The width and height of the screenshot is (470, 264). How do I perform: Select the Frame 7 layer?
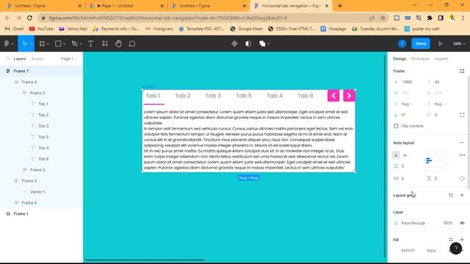point(41,71)
